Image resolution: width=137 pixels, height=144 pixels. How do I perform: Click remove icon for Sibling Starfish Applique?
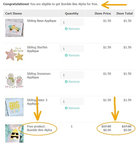coord(66,55)
